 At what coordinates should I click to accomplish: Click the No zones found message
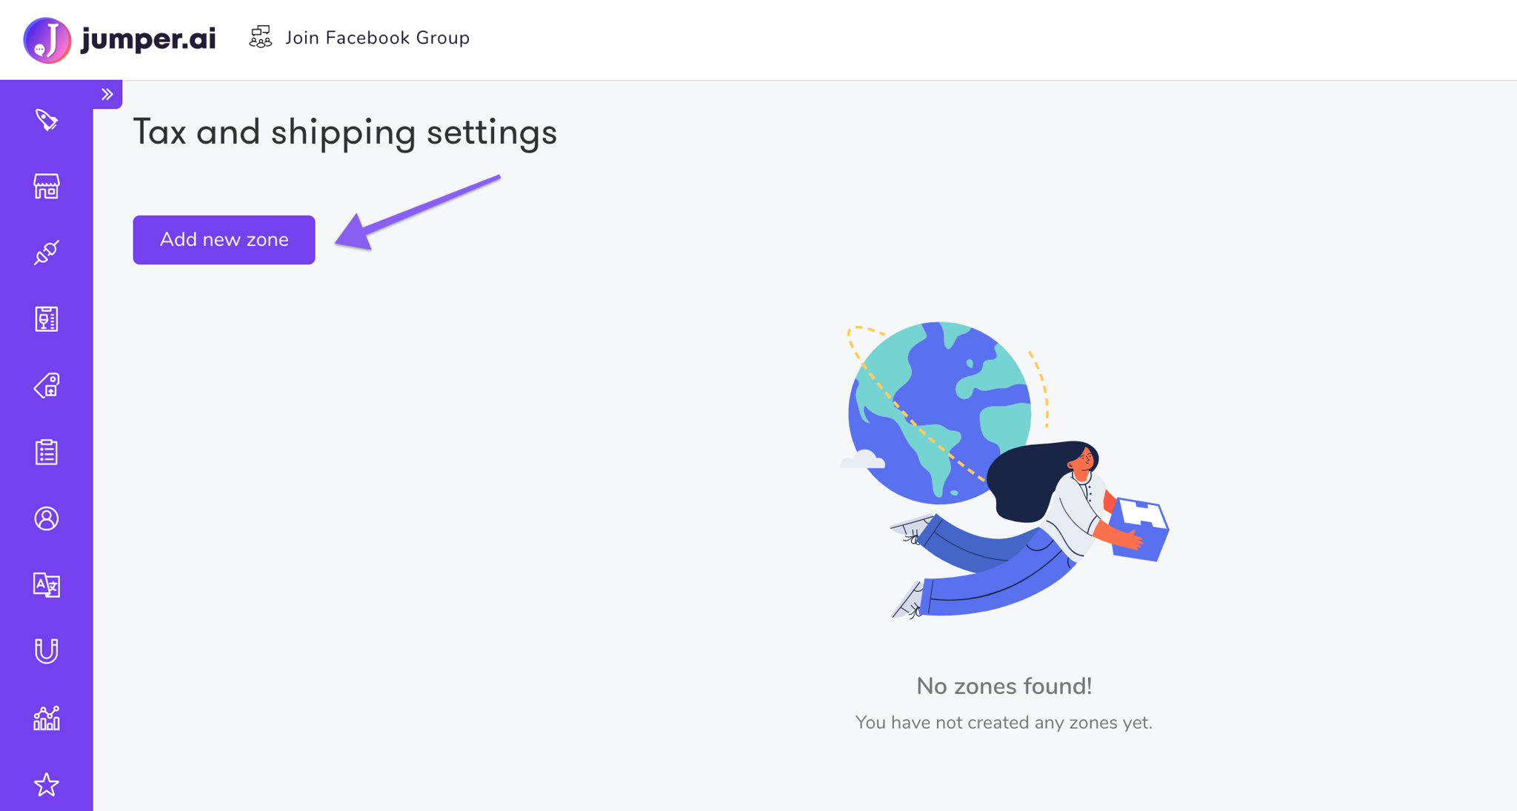(x=1004, y=686)
